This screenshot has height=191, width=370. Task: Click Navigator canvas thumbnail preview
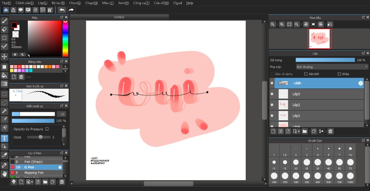[319, 39]
